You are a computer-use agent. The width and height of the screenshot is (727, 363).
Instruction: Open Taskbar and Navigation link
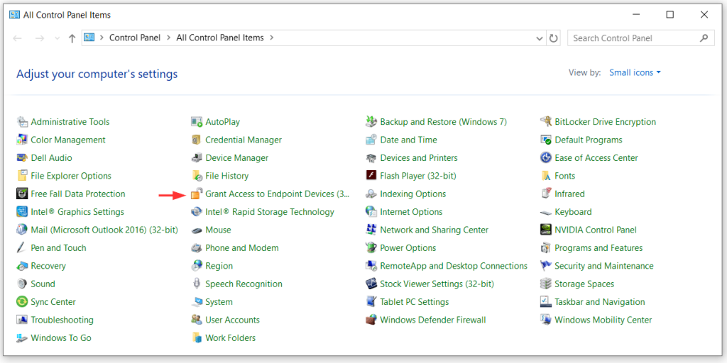(x=599, y=302)
